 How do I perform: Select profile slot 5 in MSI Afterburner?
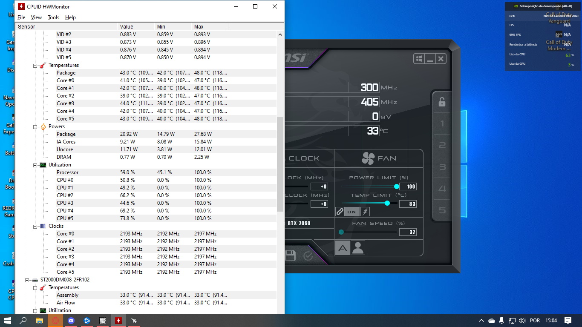442,210
